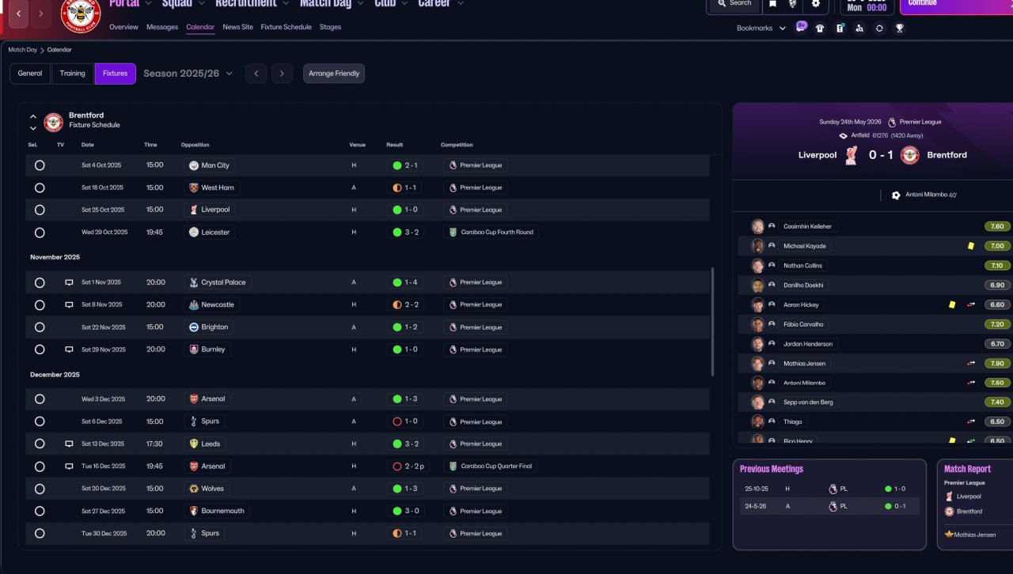Image resolution: width=1013 pixels, height=574 pixels.
Task: Open the settings gear icon
Action: (x=816, y=4)
